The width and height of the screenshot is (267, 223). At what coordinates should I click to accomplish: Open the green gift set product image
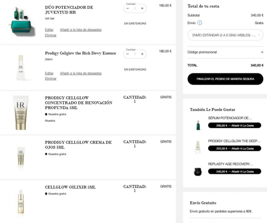(x=22, y=21)
